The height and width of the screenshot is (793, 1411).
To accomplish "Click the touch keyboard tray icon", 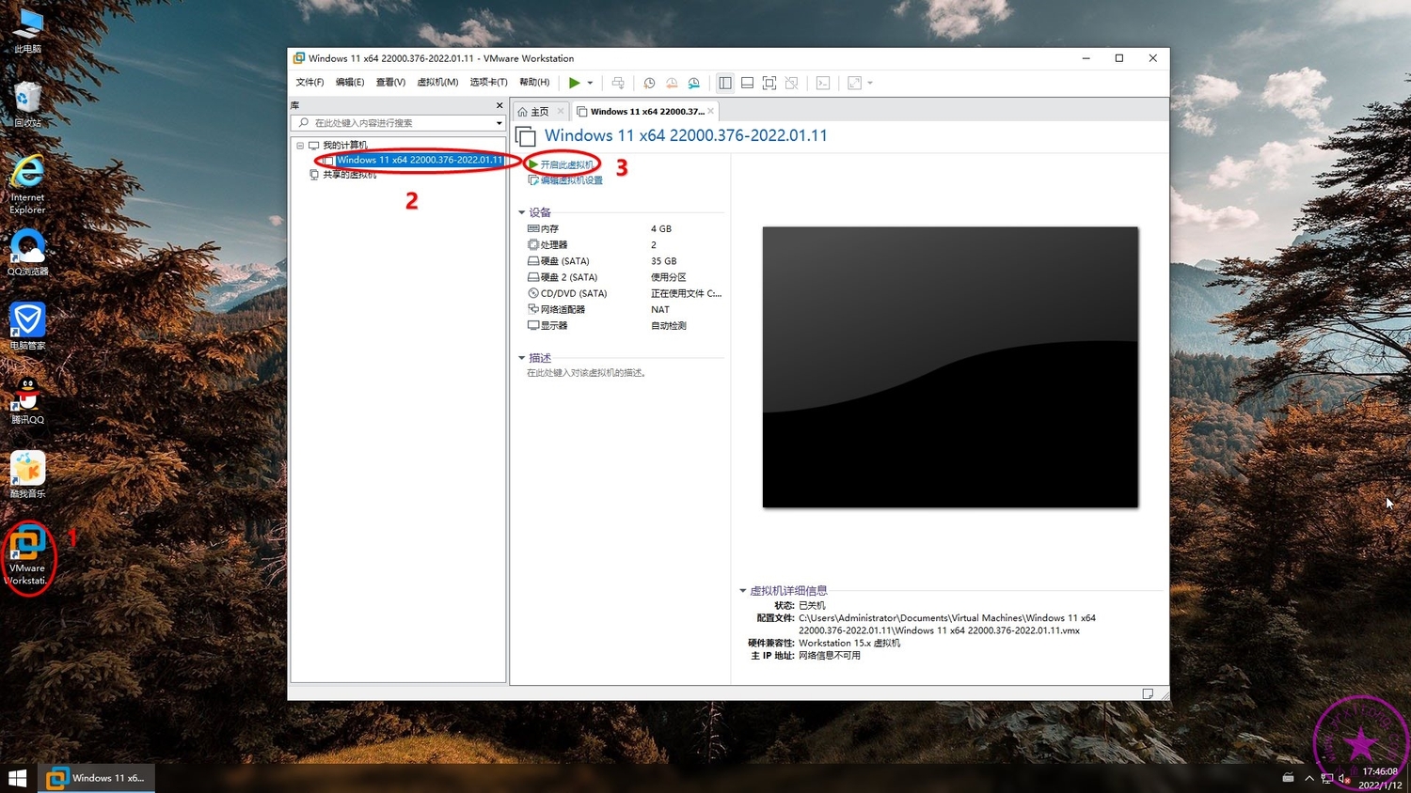I will pos(1289,778).
